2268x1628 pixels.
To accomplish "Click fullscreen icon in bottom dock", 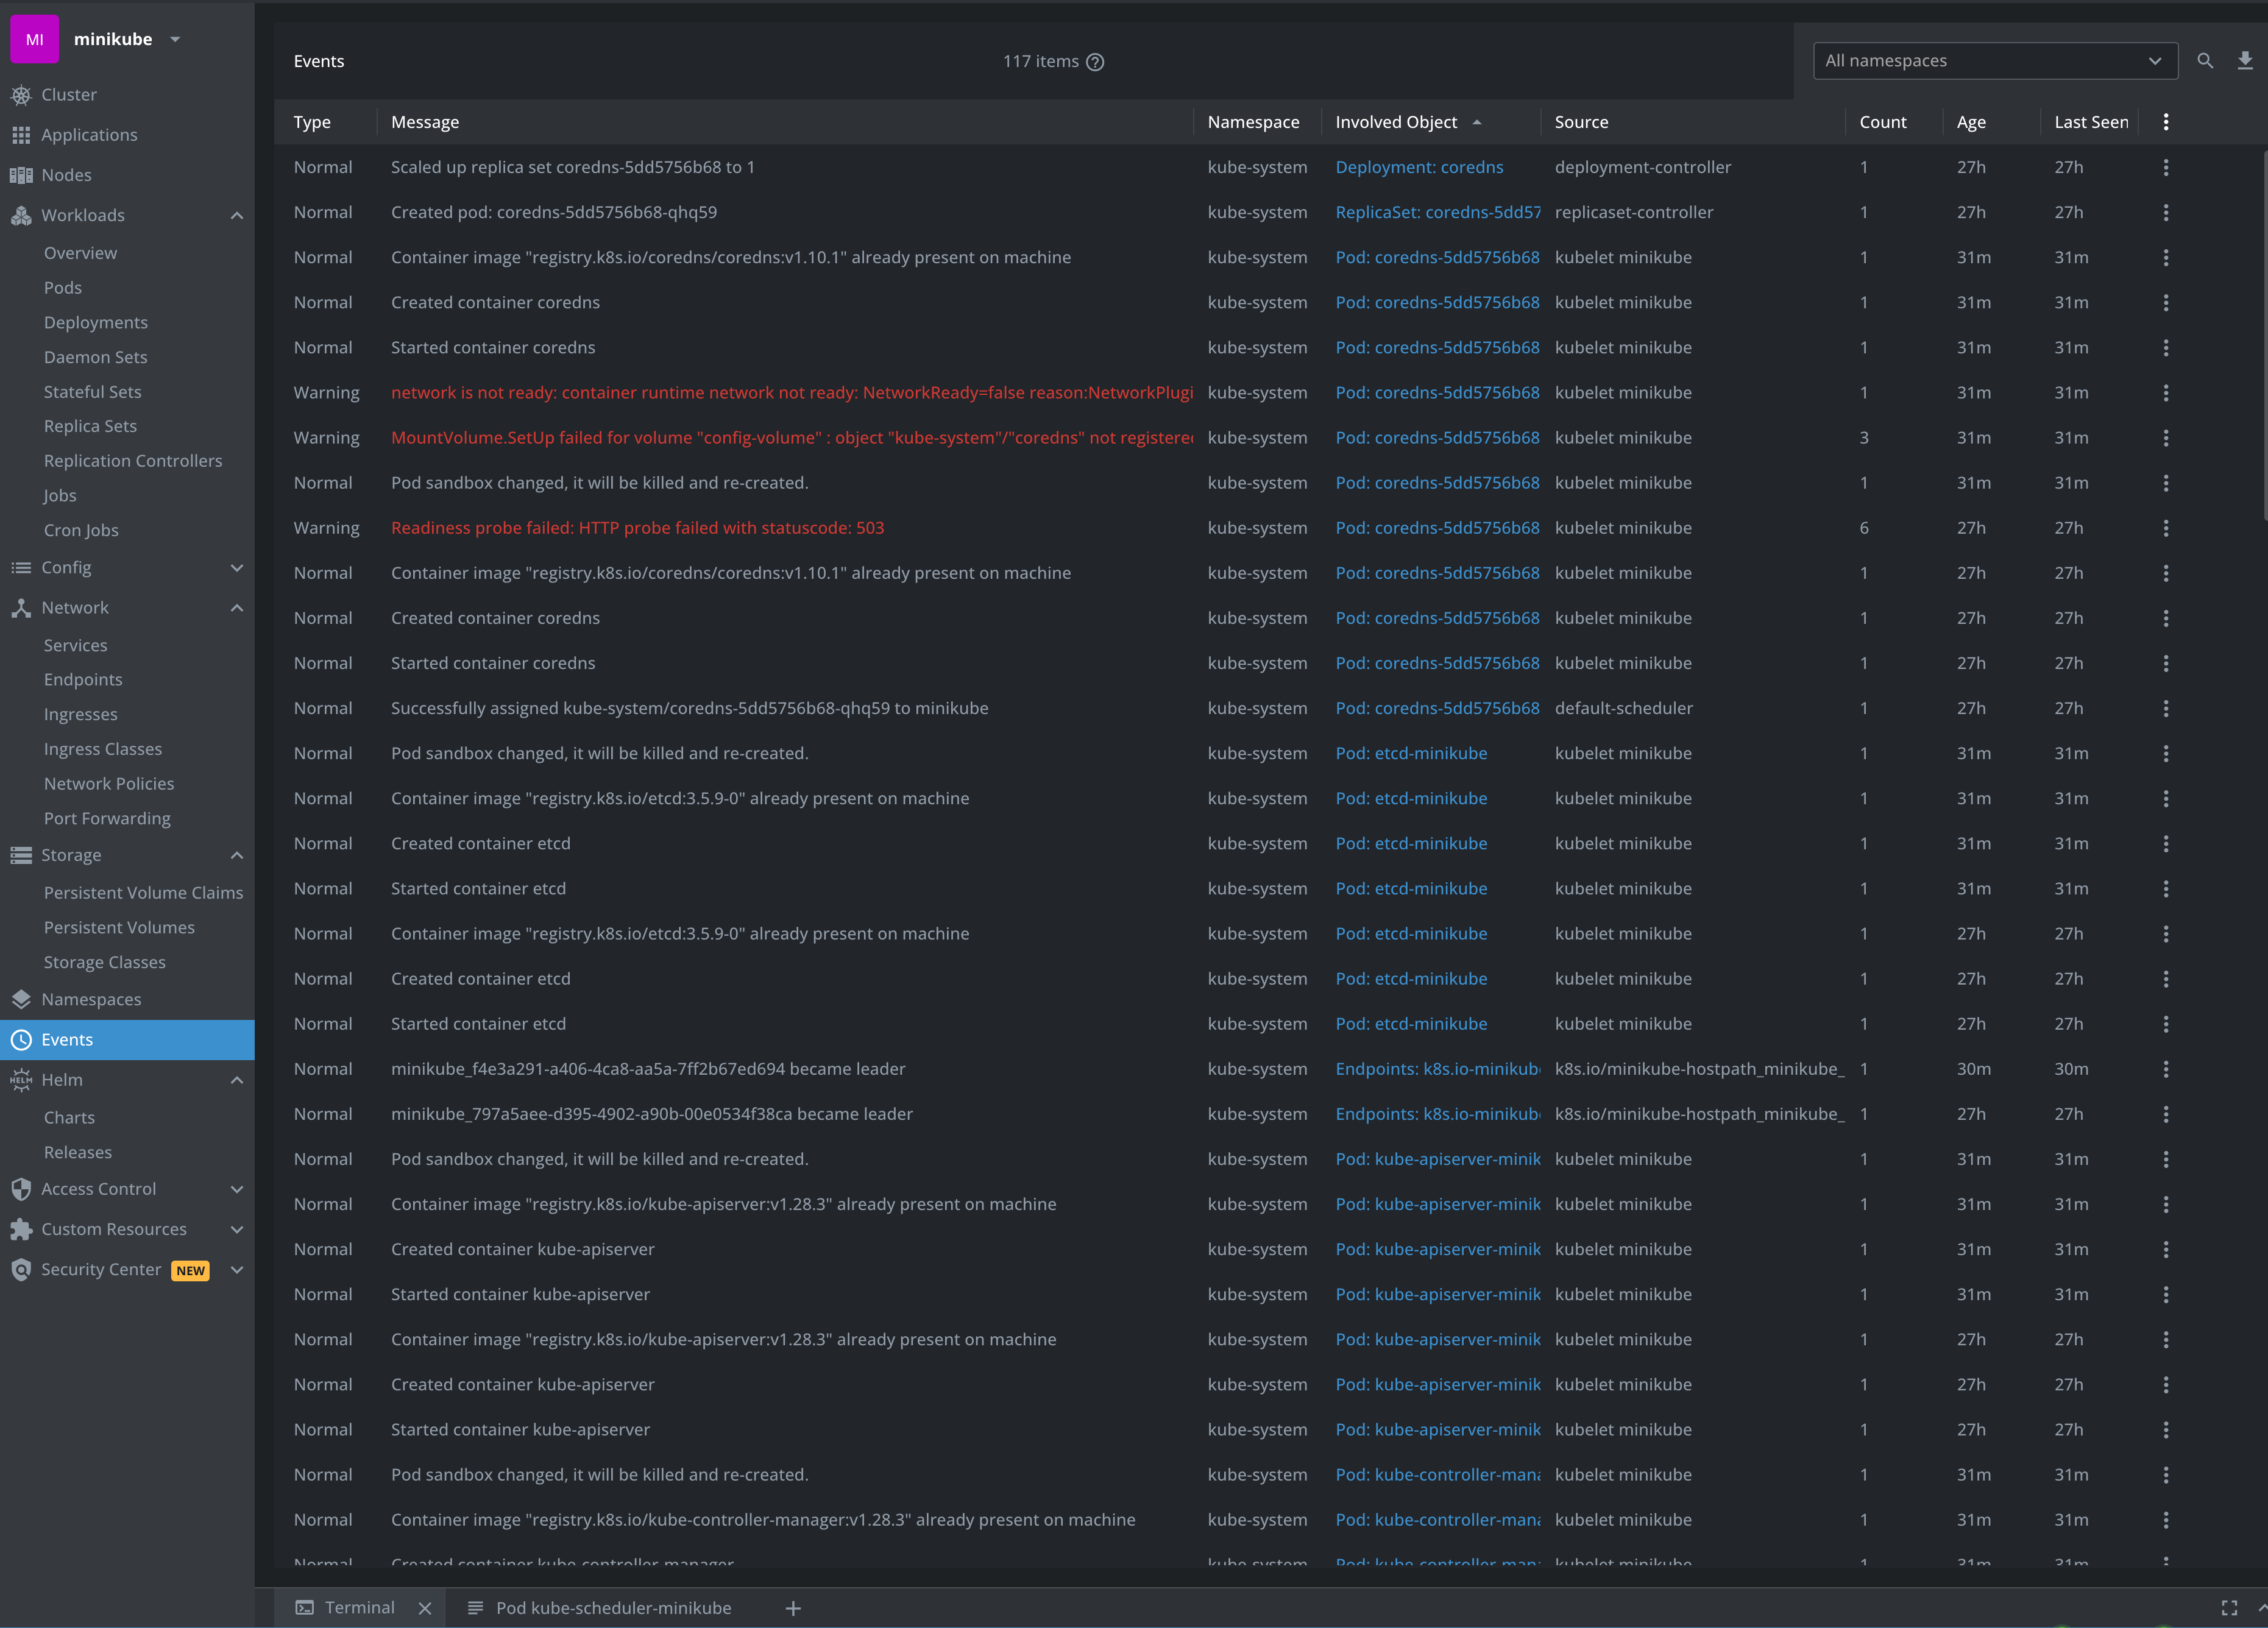I will pyautogui.click(x=2229, y=1608).
